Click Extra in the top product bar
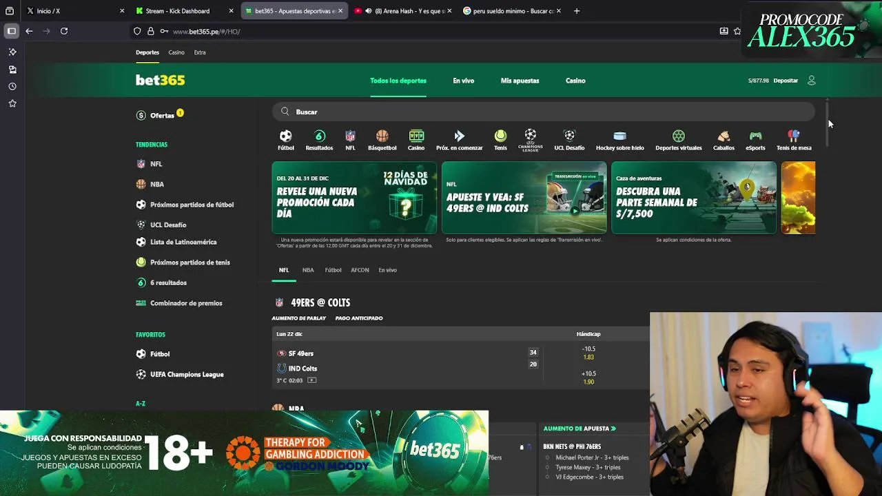The image size is (882, 496). [x=200, y=52]
